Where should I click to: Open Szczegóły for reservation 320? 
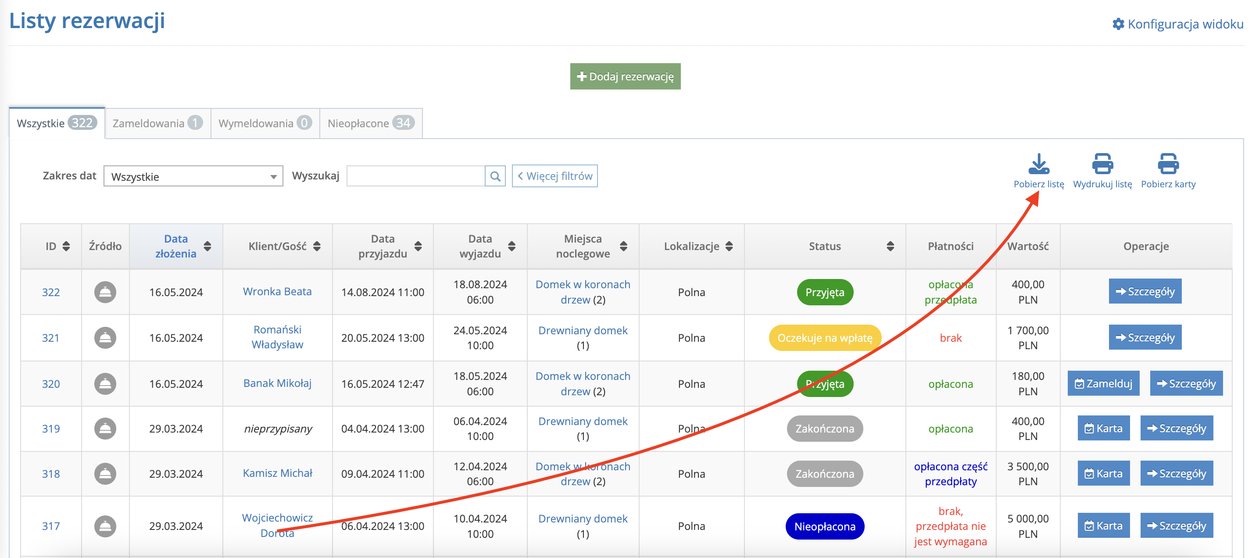[1186, 383]
